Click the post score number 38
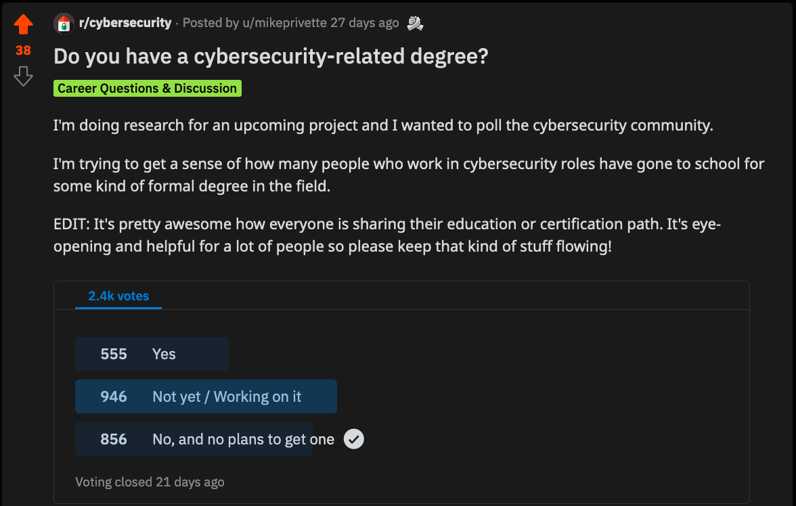Image resolution: width=796 pixels, height=506 pixels. pyautogui.click(x=23, y=51)
